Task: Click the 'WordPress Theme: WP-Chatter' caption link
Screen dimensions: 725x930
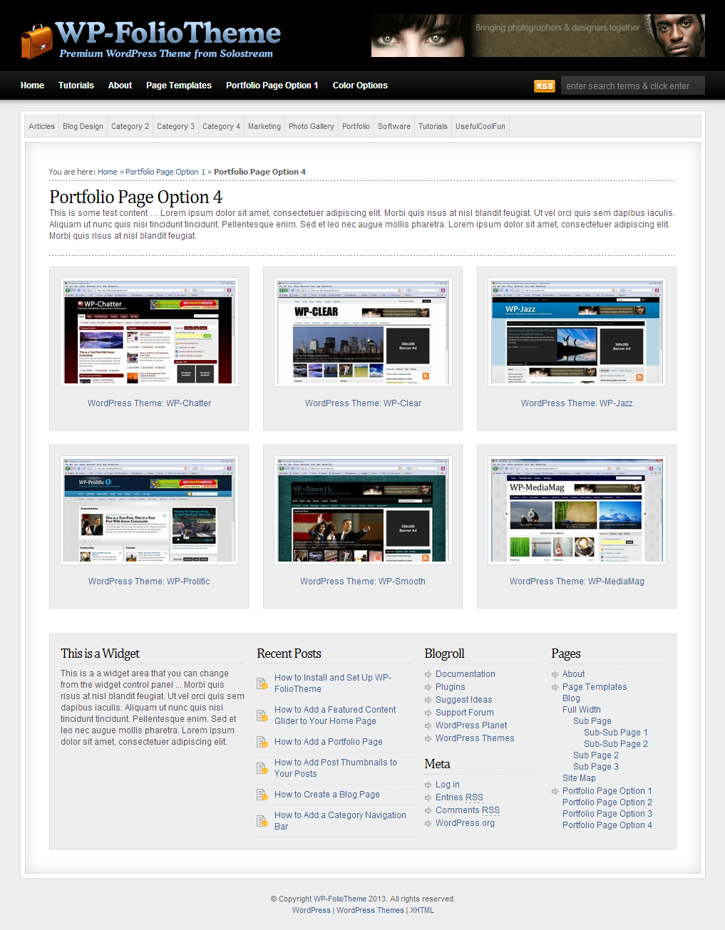Action: 149,403
